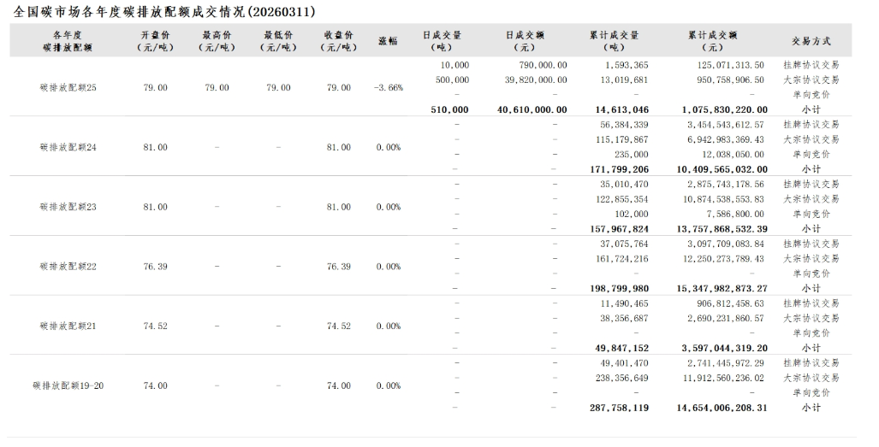The width and height of the screenshot is (879, 447).
Task: Click the 开盘价 column header
Action: (x=156, y=41)
